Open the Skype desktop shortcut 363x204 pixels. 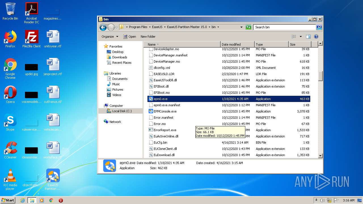[x=10, y=122]
